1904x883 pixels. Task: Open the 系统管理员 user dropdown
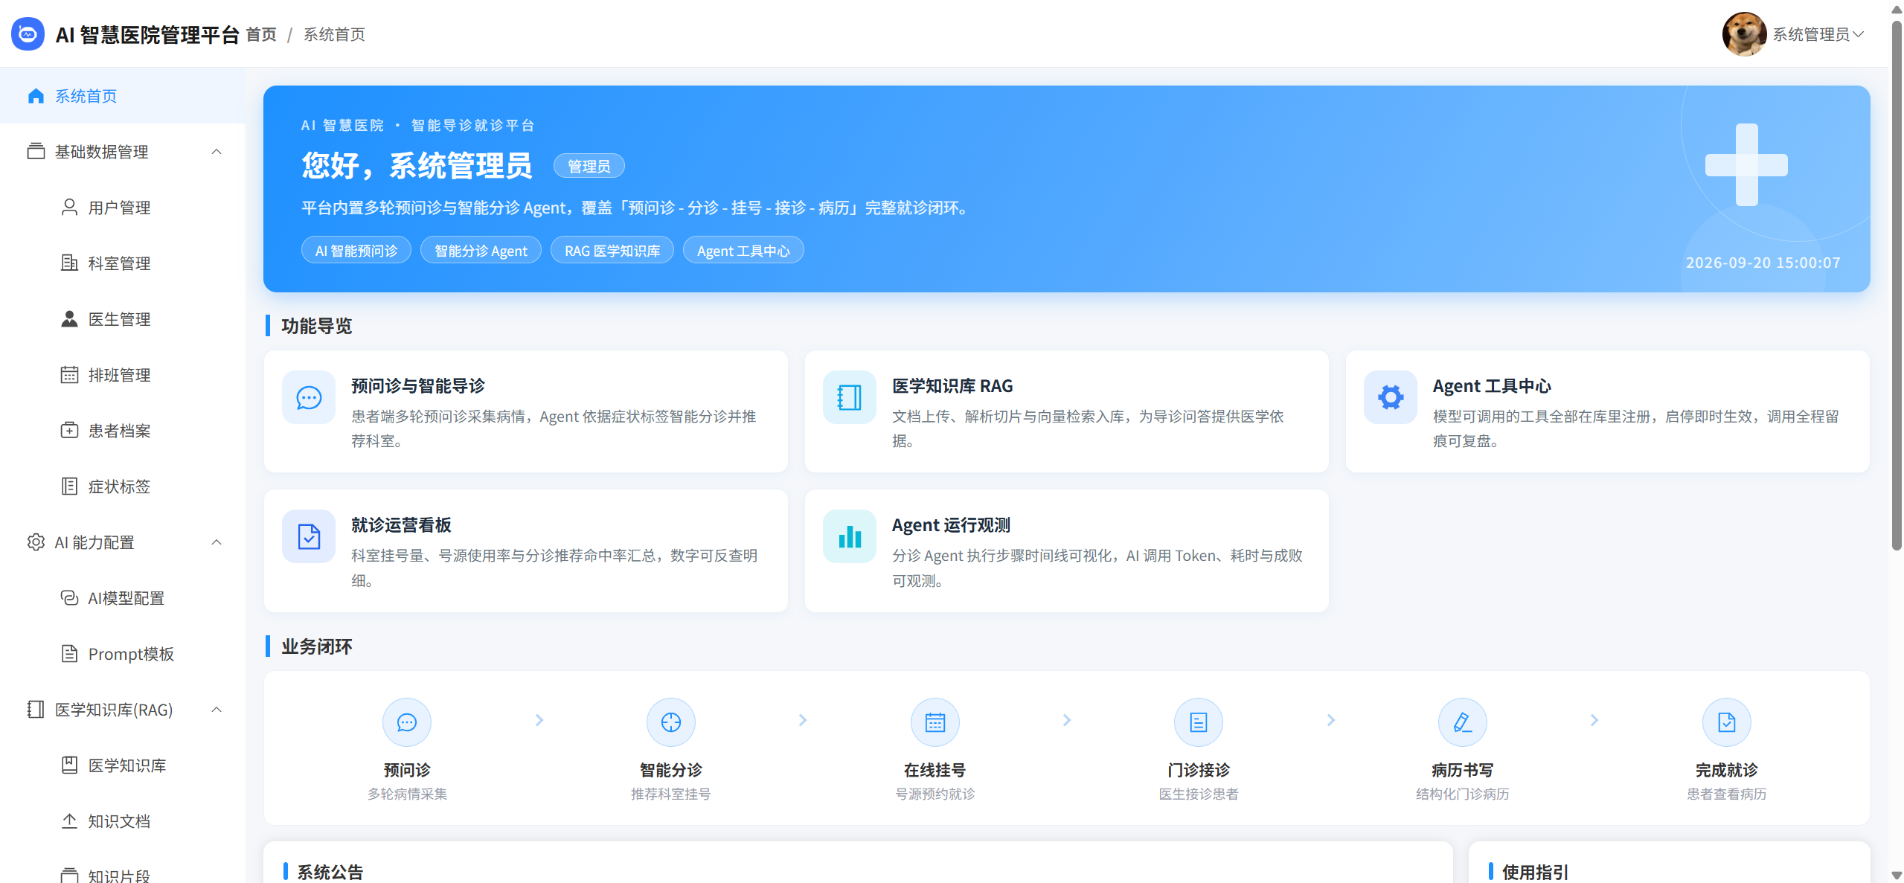pos(1793,34)
